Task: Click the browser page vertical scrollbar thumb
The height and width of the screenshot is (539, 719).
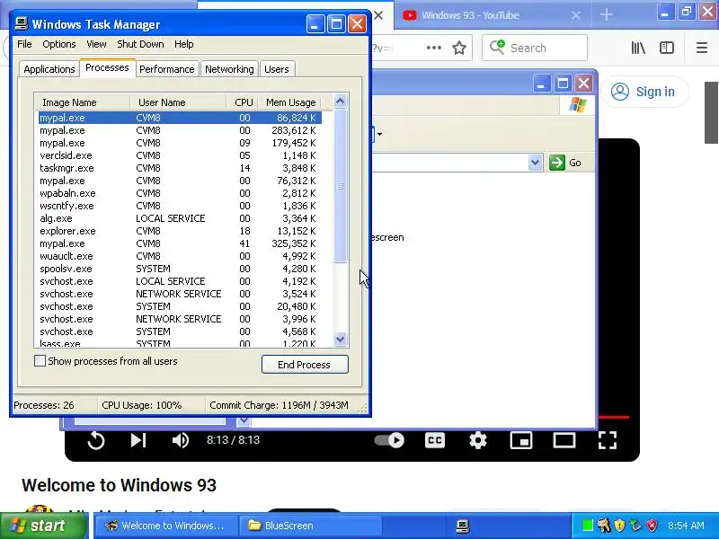Action: pyautogui.click(x=711, y=112)
